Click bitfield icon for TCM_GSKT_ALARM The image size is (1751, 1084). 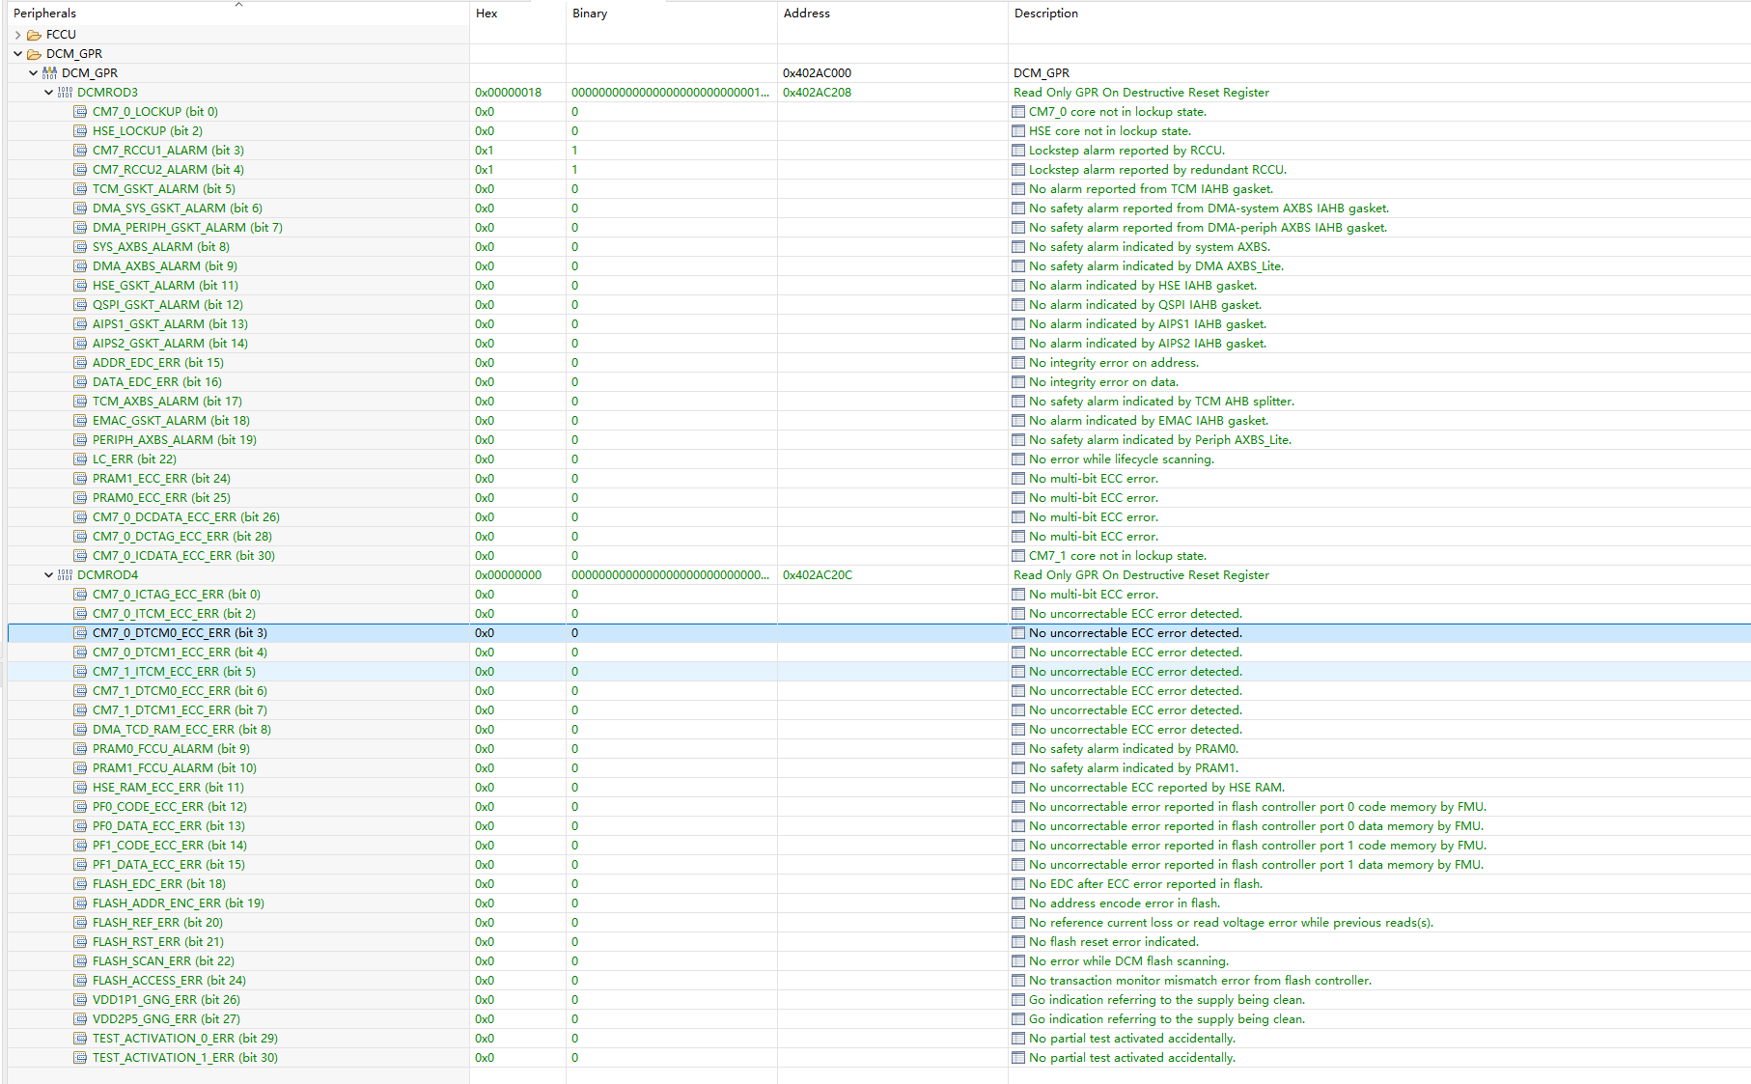[81, 189]
